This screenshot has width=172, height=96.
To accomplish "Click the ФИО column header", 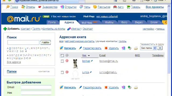I will click(x=137, y=55).
